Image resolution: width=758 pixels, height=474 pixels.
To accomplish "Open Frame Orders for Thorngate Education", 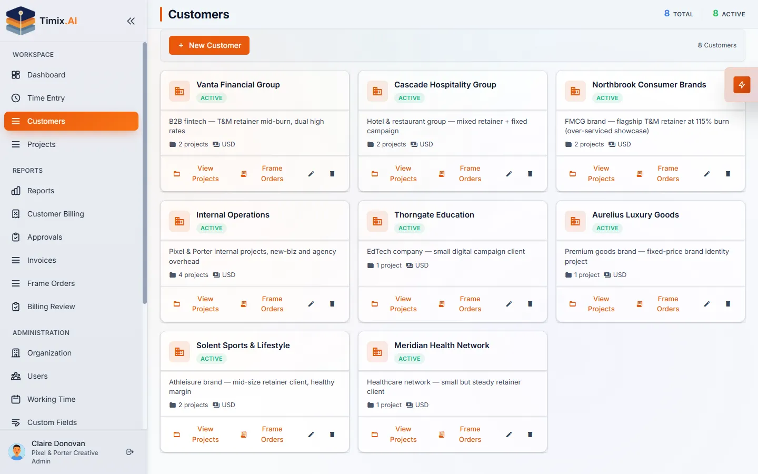I will (x=462, y=304).
